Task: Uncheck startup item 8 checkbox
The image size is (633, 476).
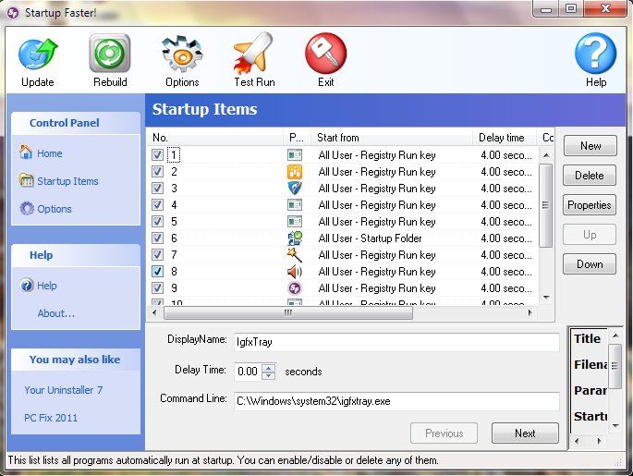Action: pos(157,272)
